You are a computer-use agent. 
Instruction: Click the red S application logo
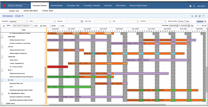(4, 6)
